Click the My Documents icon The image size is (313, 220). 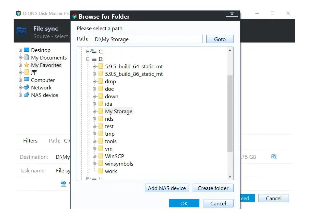27,58
